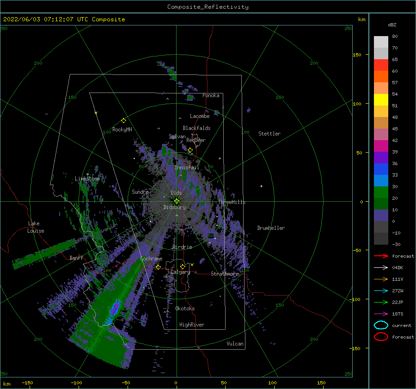Click the Didsbury label
416x389 pixels.
coord(174,207)
